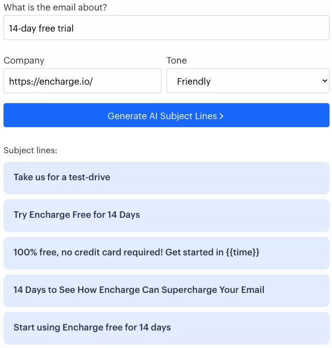Click the '14-day free trial' text

(41, 29)
